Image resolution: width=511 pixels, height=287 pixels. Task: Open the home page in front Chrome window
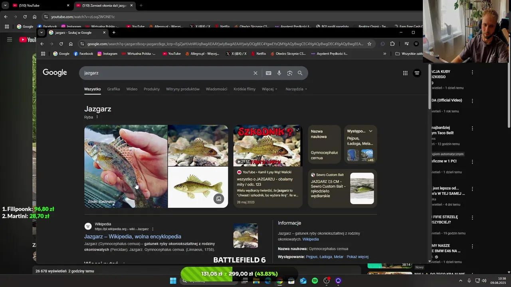click(71, 44)
